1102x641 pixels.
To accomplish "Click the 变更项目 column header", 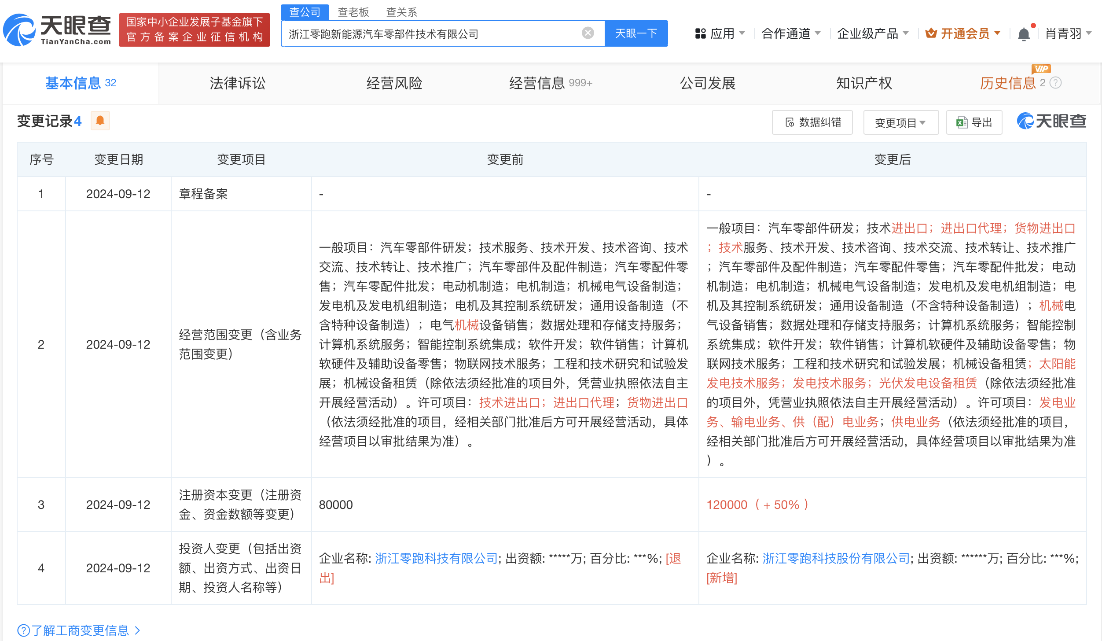I will pyautogui.click(x=241, y=159).
